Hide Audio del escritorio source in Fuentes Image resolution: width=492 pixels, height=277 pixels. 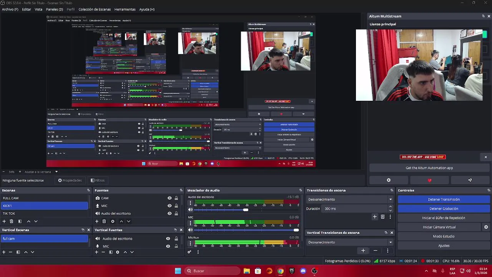click(x=170, y=214)
